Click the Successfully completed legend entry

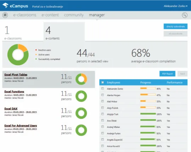coord(48,59)
